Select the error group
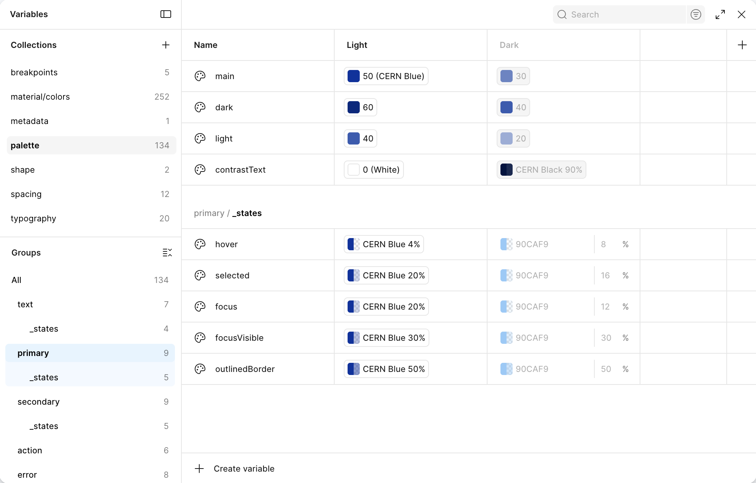 90,475
